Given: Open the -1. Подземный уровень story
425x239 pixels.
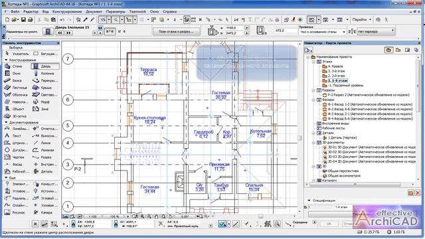Looking at the screenshot, I should [x=343, y=86].
